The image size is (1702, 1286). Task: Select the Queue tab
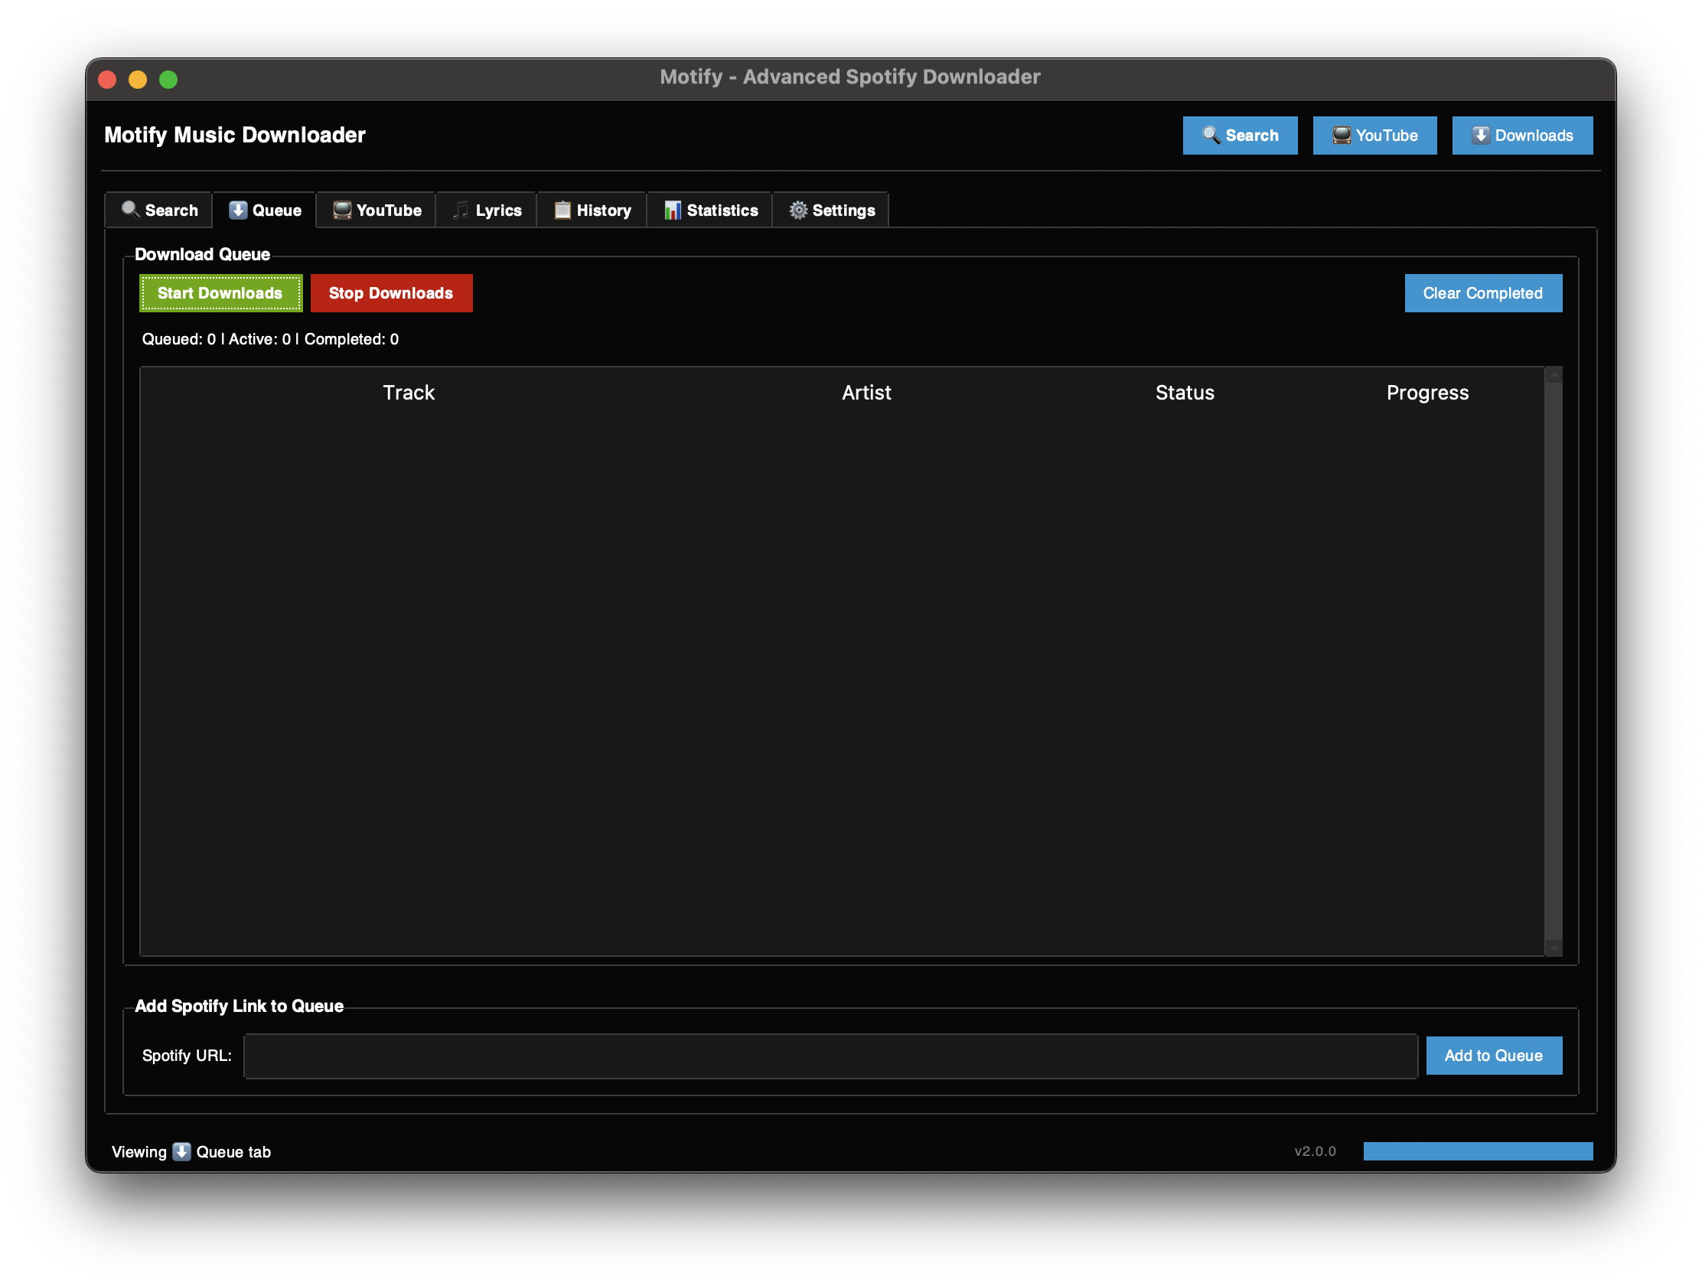pyautogui.click(x=265, y=210)
